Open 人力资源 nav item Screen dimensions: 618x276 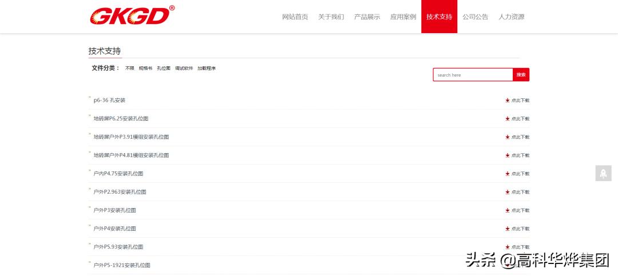click(x=511, y=17)
